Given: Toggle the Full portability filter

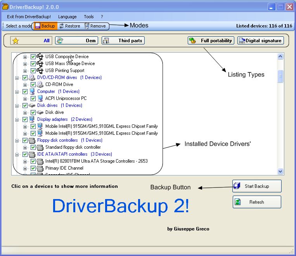Looking at the screenshot, I should 211,41.
